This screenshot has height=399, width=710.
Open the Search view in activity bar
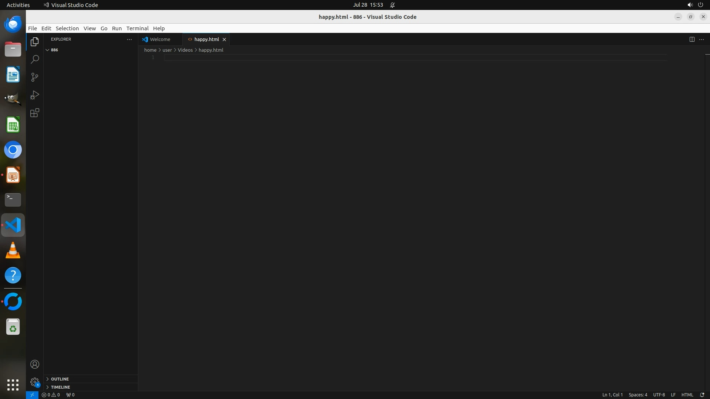(35, 59)
